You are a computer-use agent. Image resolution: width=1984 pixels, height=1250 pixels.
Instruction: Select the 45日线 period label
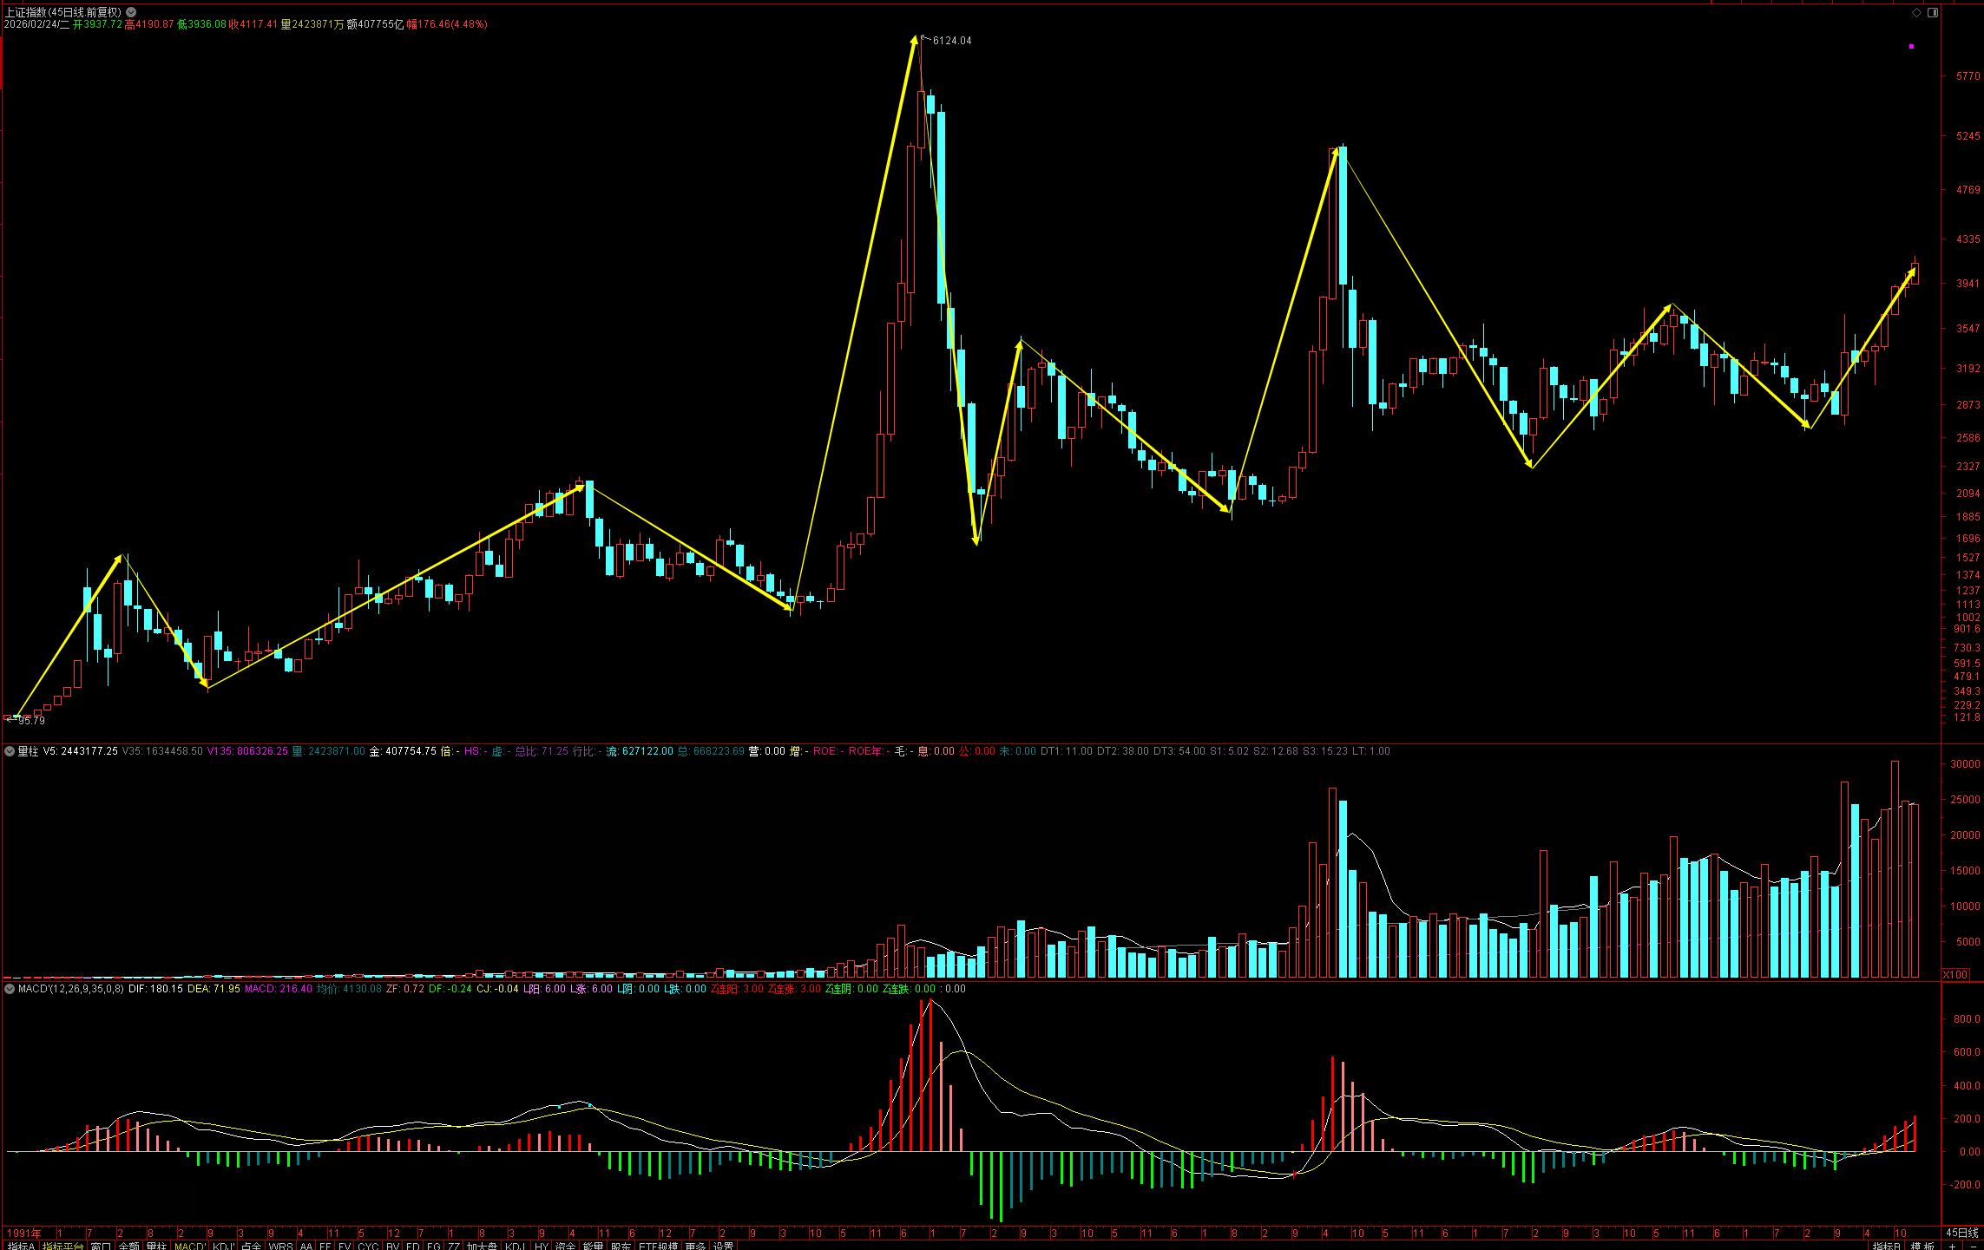tap(1961, 1233)
